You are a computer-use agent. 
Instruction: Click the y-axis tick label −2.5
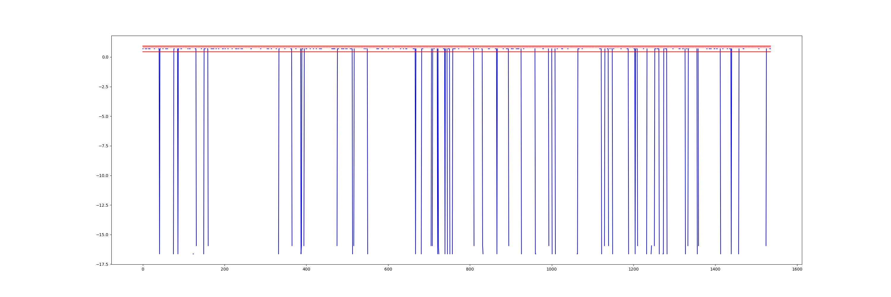[x=103, y=87]
